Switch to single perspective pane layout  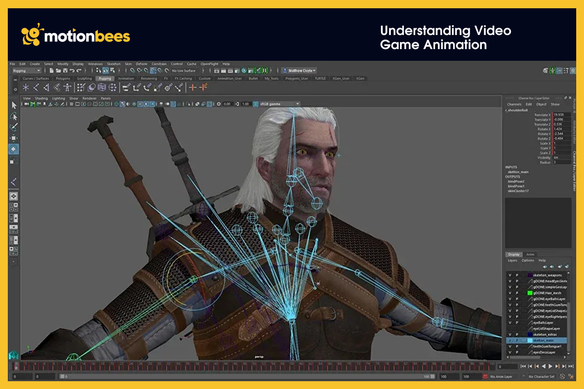click(14, 196)
